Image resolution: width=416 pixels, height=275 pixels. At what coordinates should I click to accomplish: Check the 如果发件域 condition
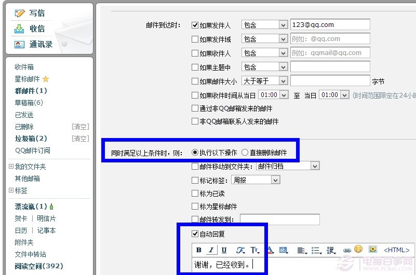[195, 39]
